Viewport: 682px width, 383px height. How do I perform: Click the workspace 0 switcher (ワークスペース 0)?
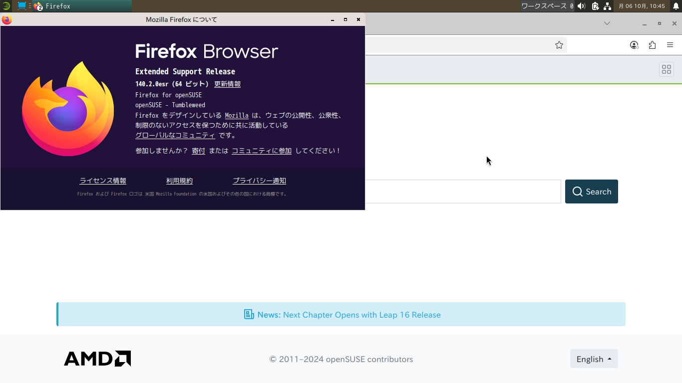[547, 6]
